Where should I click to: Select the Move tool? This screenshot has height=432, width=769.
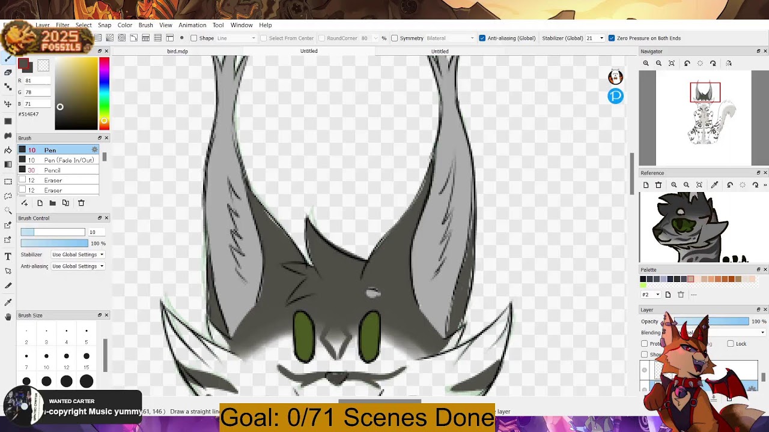tap(8, 104)
